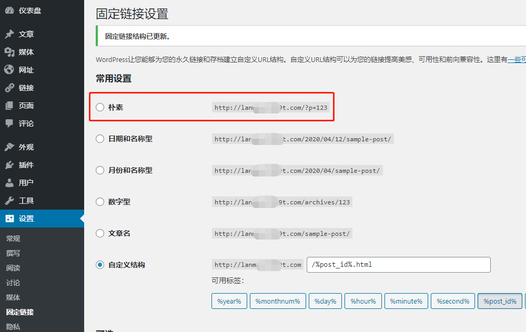Select the 日期和名称型 radio button
Image resolution: width=526 pixels, height=332 pixels.
pyautogui.click(x=100, y=139)
